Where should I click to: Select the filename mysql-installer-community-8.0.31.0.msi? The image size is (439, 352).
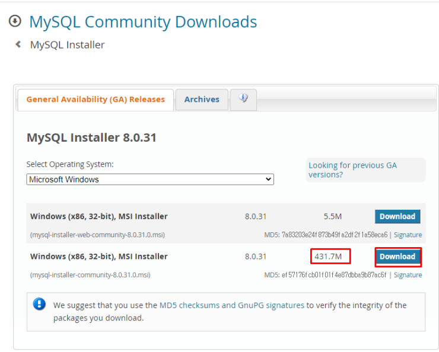90,275
